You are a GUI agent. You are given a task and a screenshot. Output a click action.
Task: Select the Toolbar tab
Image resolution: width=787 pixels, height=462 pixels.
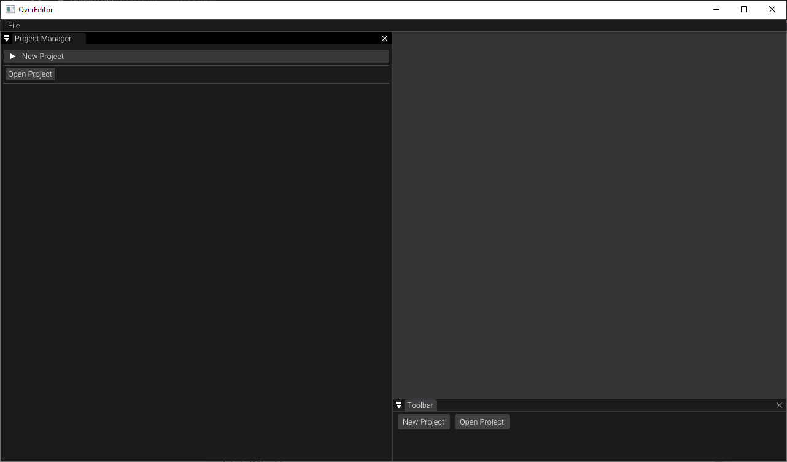[x=421, y=405]
